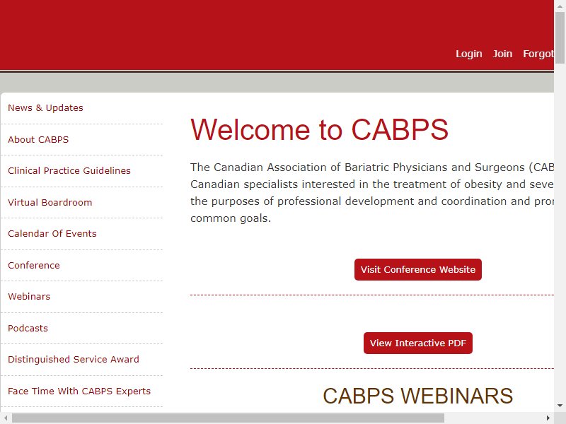Click the horizontal scrollbar right arrow

[548, 418]
